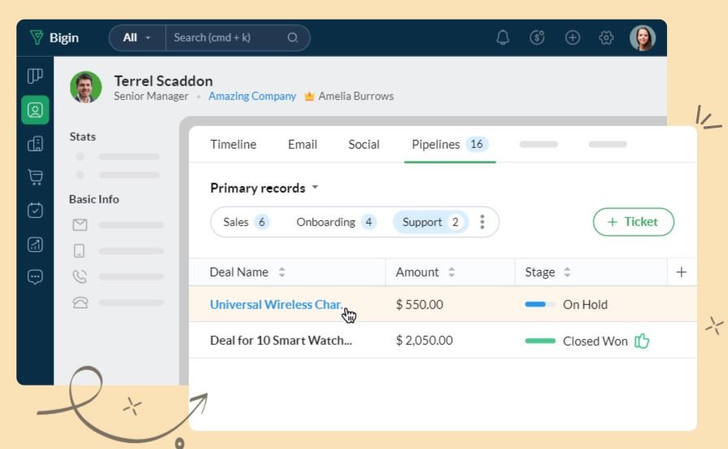Click the Closed Won stage text

point(595,342)
